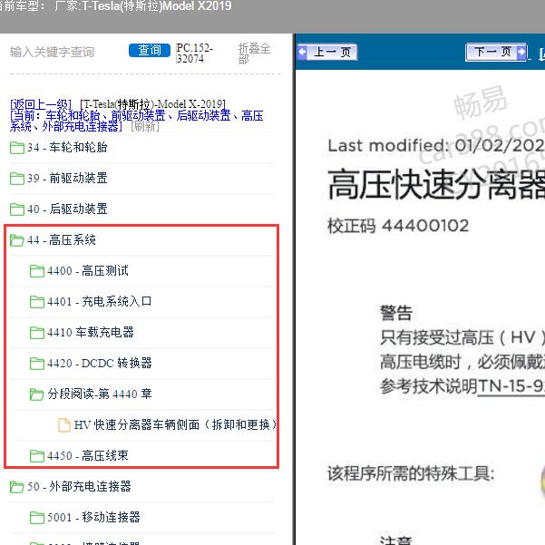
Task: Click the right arrow icon on 下一页
Action: pos(521,52)
